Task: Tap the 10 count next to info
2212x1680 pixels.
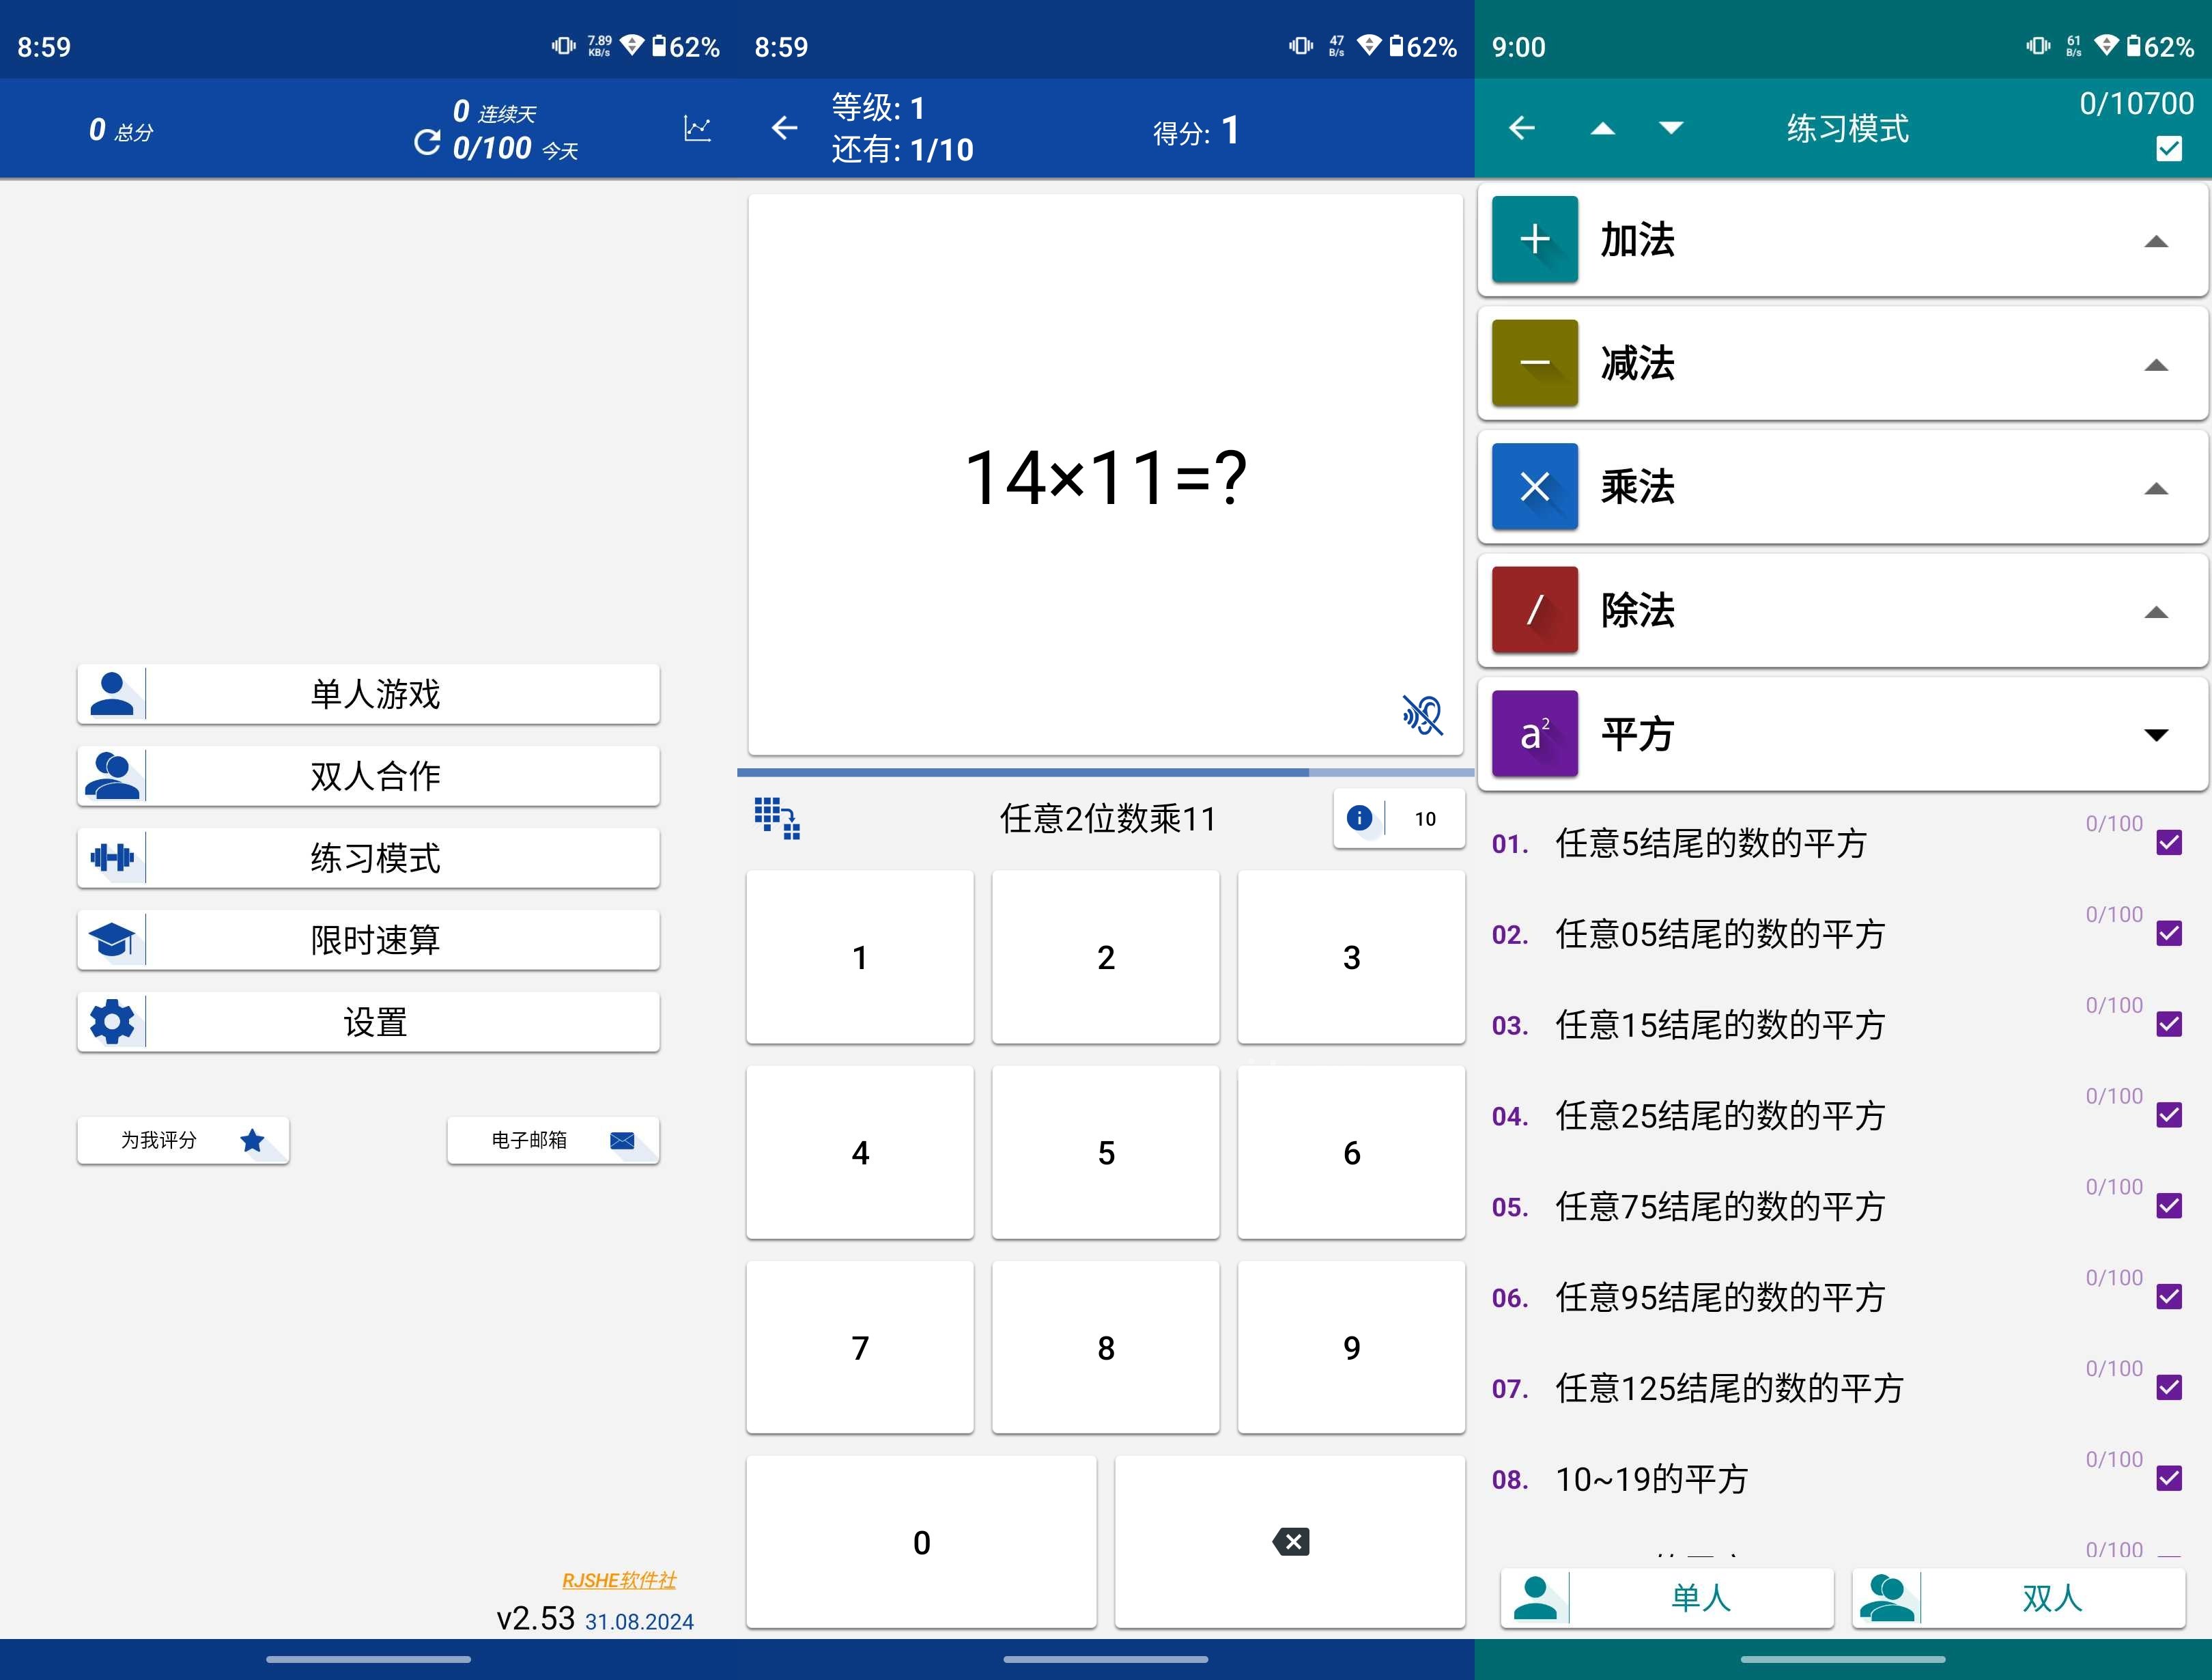Action: (1425, 818)
